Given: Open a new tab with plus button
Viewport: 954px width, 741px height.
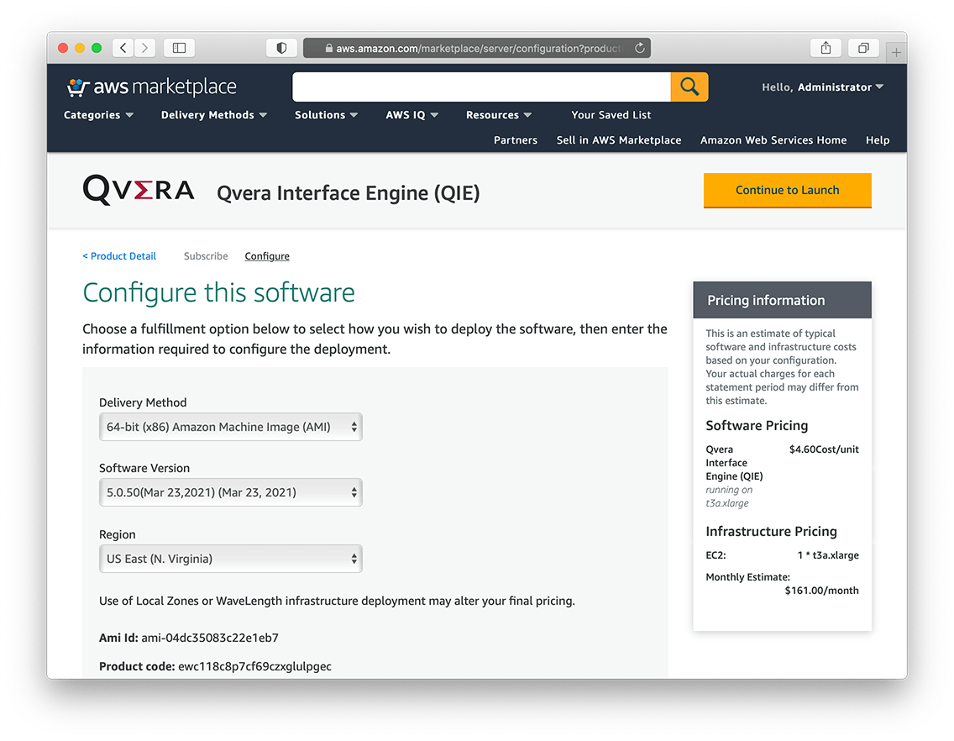Looking at the screenshot, I should pos(896,52).
